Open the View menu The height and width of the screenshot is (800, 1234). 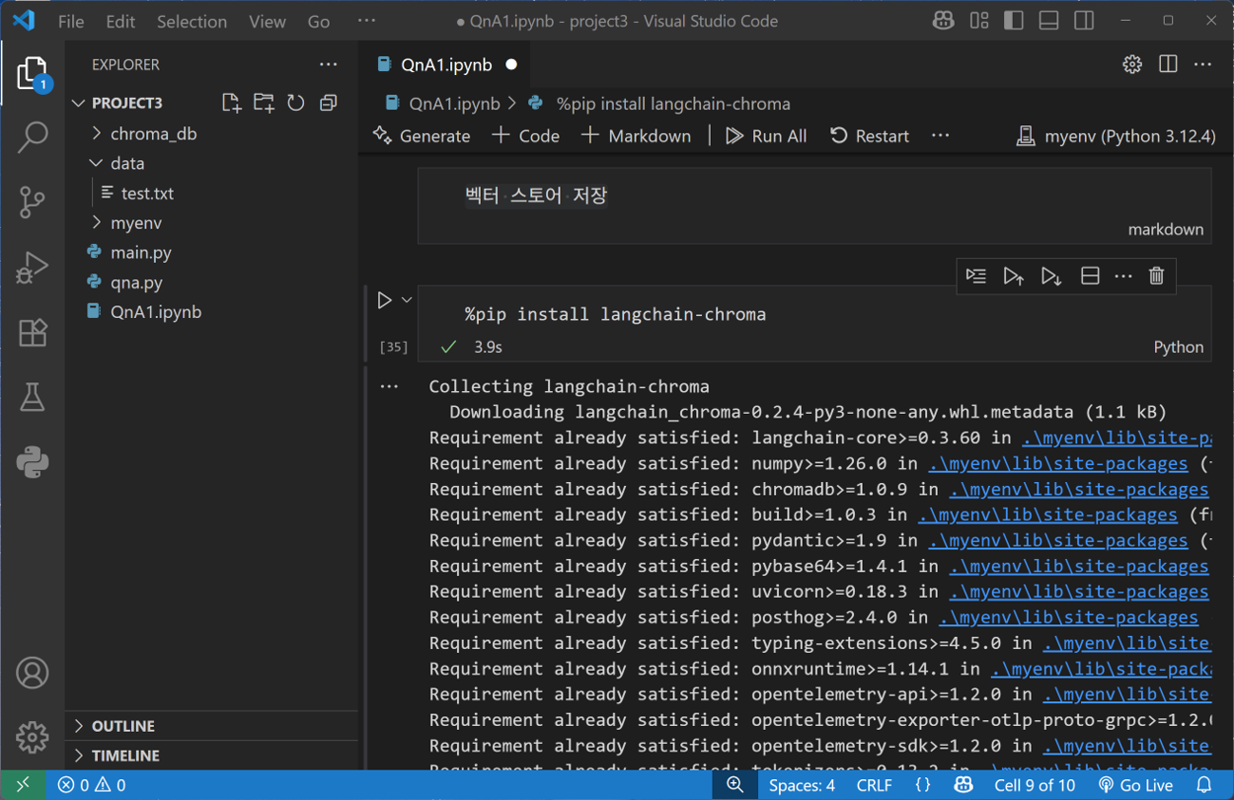(267, 21)
